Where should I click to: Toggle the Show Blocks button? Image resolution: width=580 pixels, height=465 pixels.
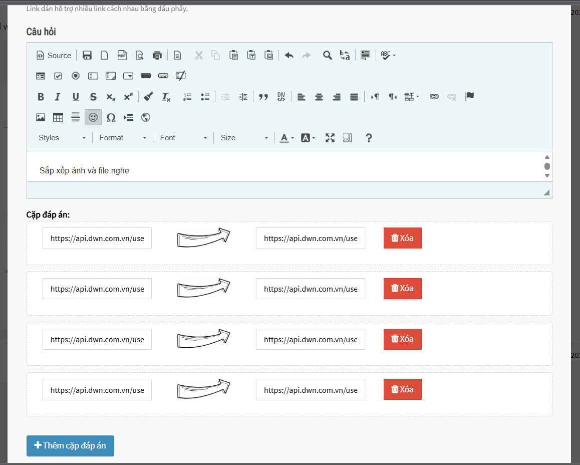click(x=348, y=138)
